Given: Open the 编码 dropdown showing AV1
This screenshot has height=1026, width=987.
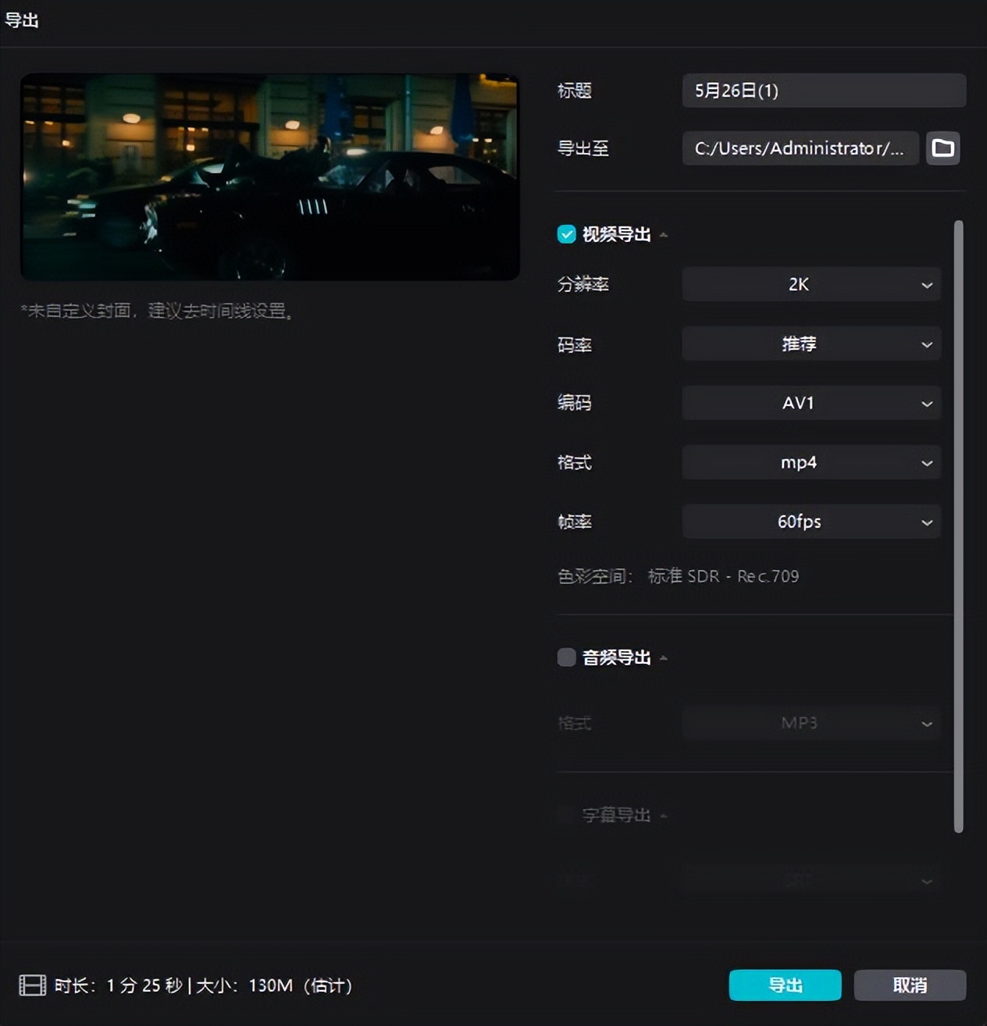Looking at the screenshot, I should pos(811,403).
